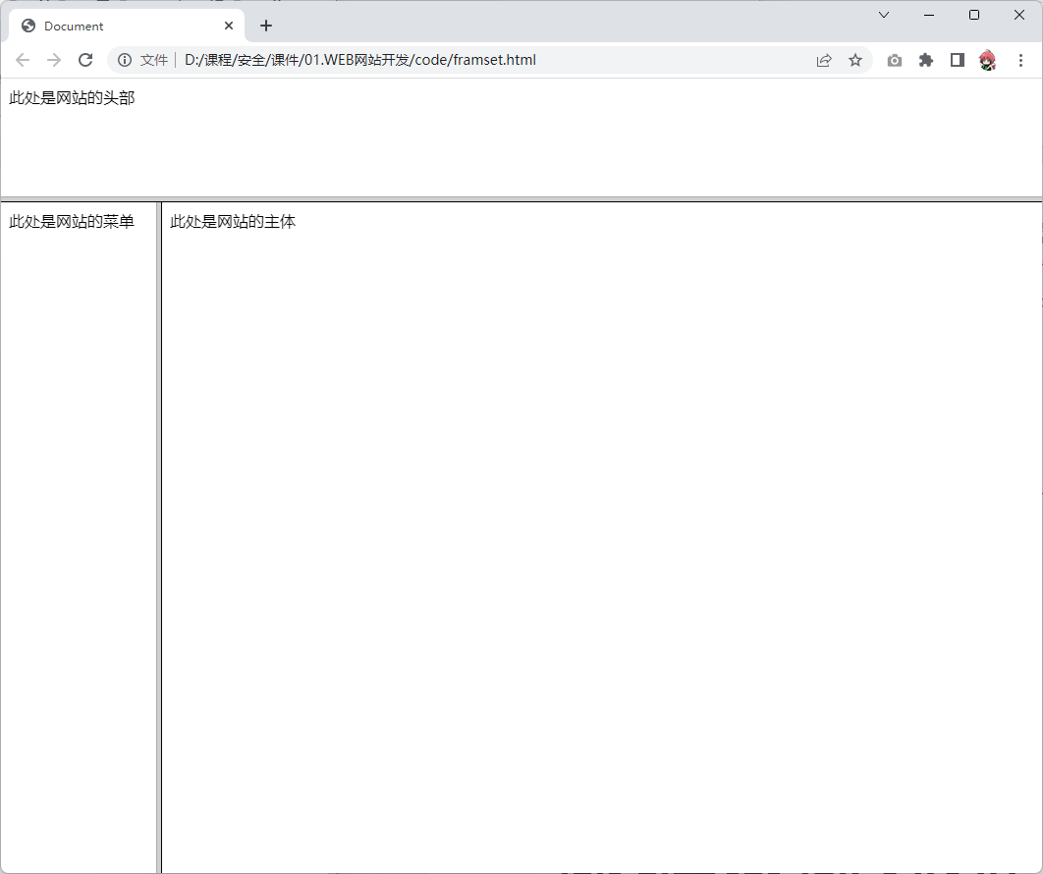Maximize the browser window
The width and height of the screenshot is (1043, 874).
(x=974, y=15)
